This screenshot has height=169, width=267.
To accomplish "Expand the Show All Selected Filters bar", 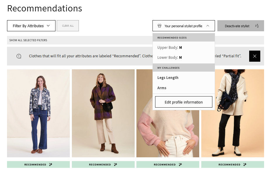I will point(28,40).
